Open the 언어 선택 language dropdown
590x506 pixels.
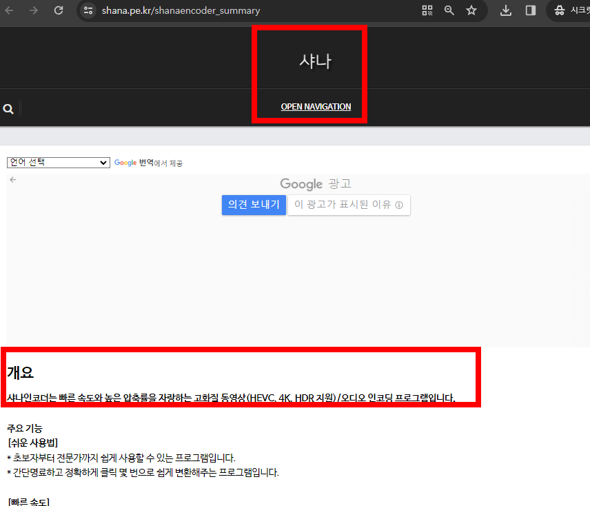pyautogui.click(x=58, y=162)
